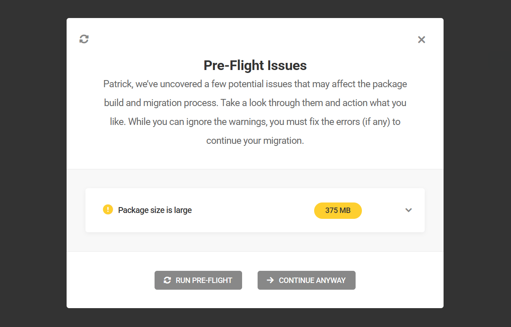Click the circular arrows icon inside Run Pre-Flight

(x=167, y=280)
